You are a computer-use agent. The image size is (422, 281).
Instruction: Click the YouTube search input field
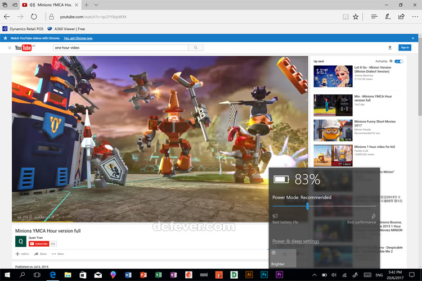tap(120, 48)
